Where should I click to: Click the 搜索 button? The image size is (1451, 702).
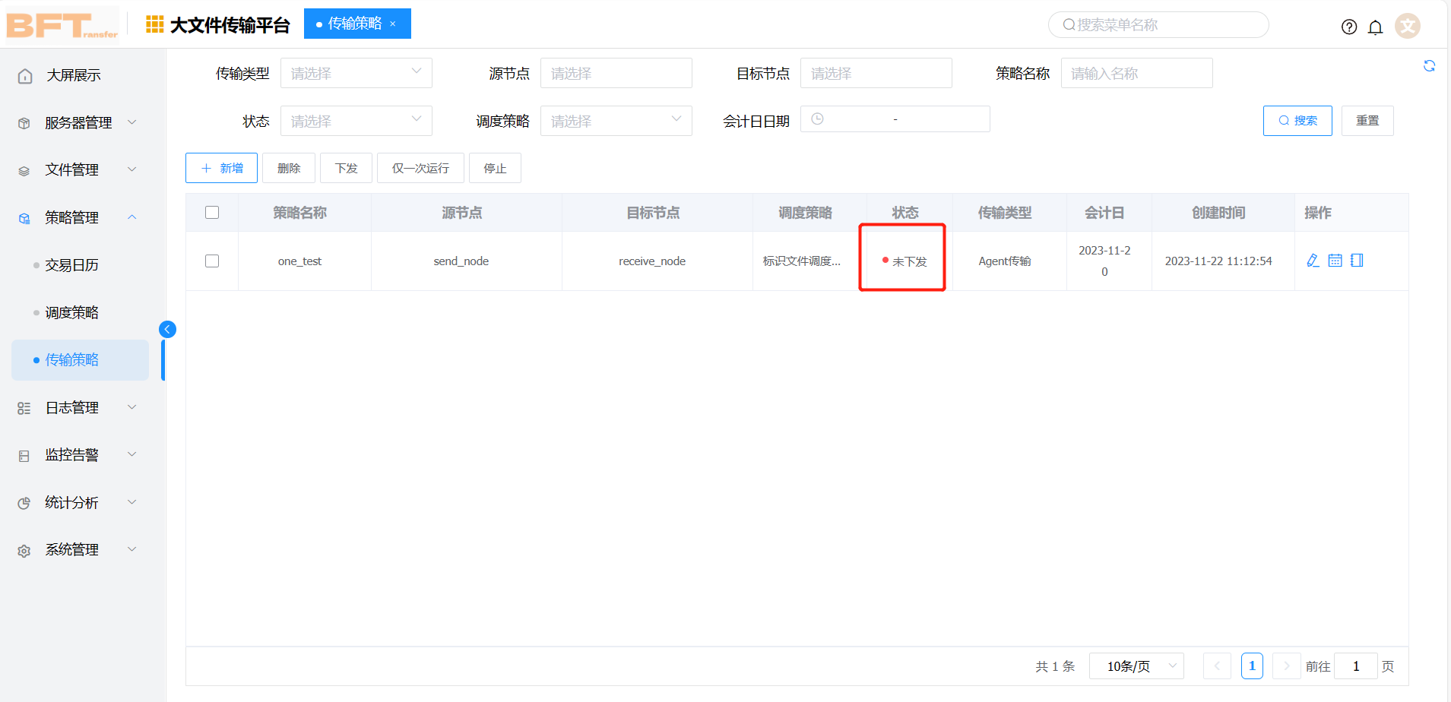1297,121
